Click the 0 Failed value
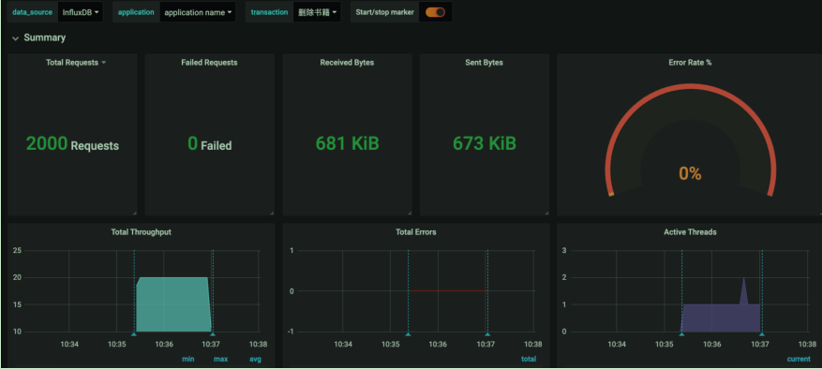 (x=210, y=143)
